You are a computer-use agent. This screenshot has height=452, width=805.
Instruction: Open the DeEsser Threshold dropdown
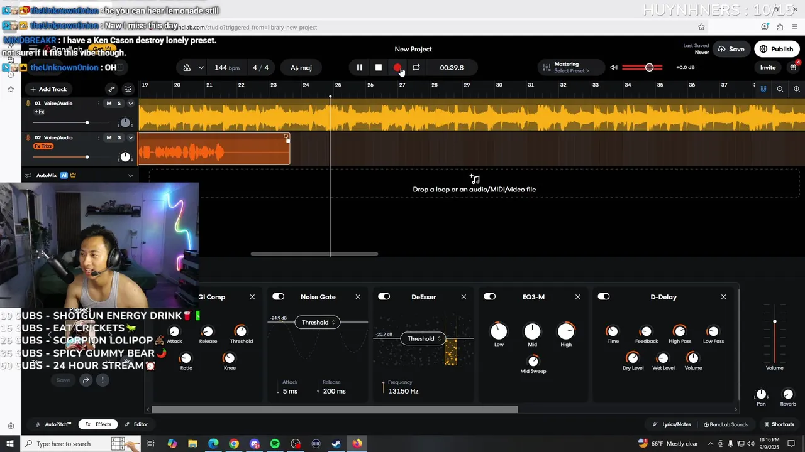pyautogui.click(x=423, y=339)
